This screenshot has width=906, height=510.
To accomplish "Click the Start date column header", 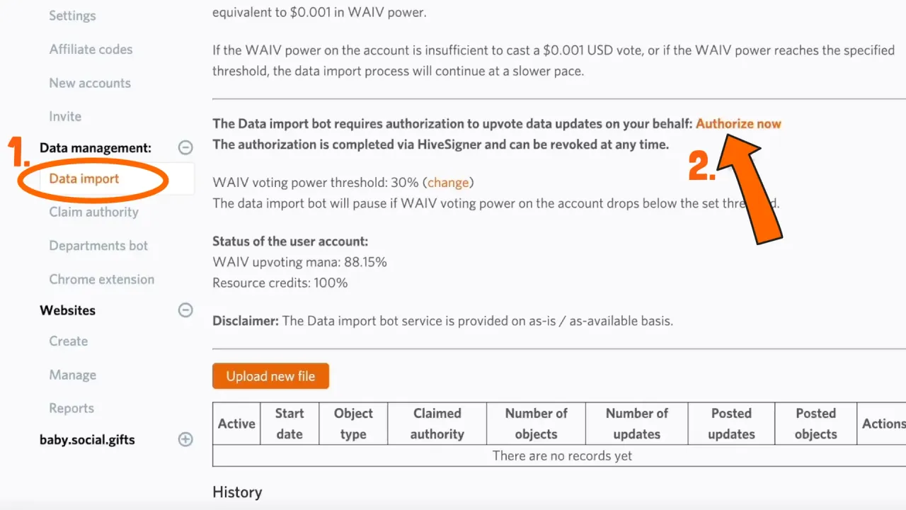I will coord(289,424).
